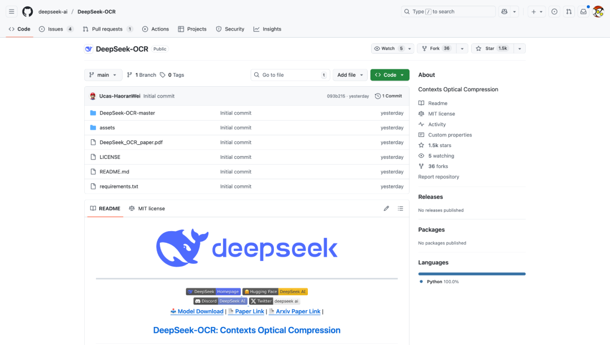
Task: Open Pull requests icon in top header
Action: [569, 12]
